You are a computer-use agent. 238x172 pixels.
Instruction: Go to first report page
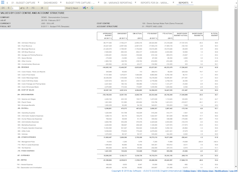[4, 8]
